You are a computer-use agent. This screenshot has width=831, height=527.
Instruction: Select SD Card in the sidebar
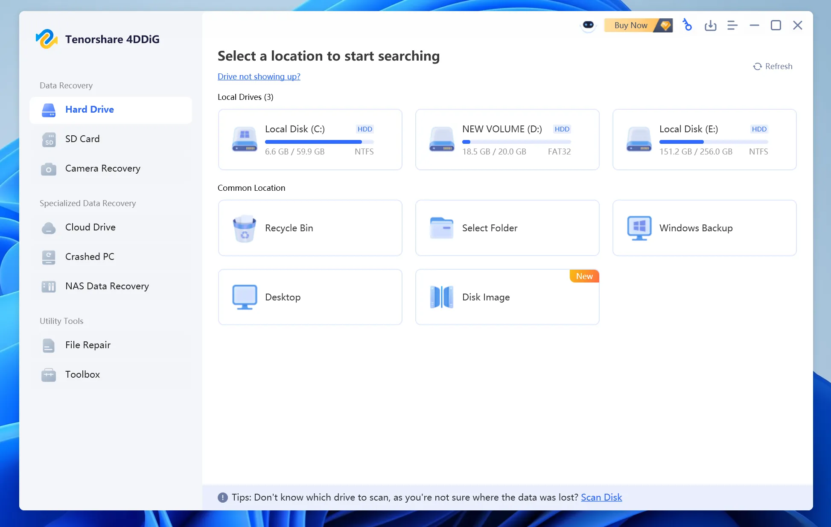(x=111, y=139)
